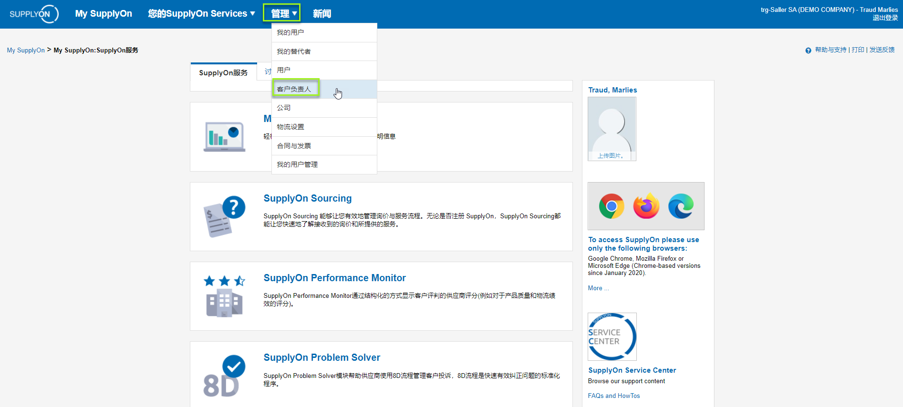903x407 pixels.
Task: Open the 新闻 menu item
Action: click(322, 13)
